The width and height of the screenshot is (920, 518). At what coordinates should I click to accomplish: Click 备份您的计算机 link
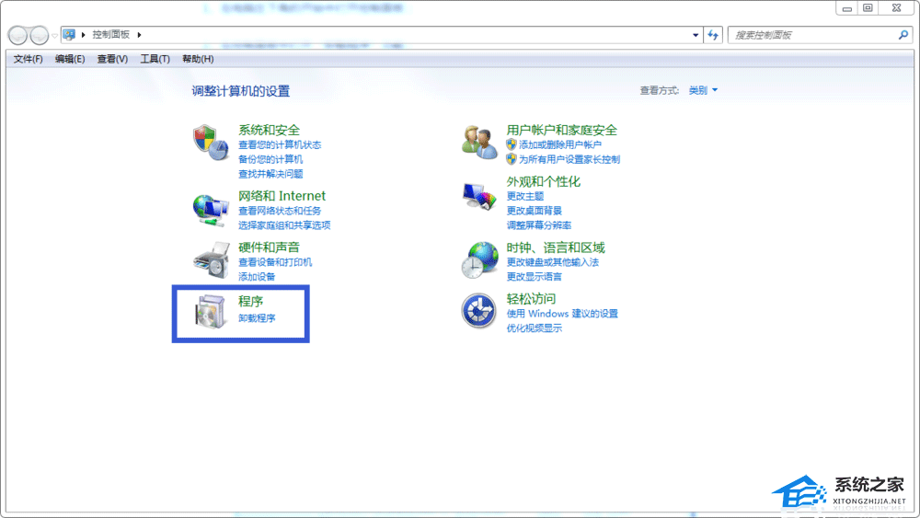(x=270, y=159)
